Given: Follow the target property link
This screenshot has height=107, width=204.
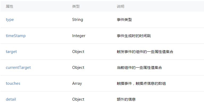Looking at the screenshot, I should click(11, 52).
